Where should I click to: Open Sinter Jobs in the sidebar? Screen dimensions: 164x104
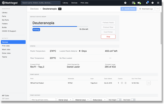pos(6,53)
